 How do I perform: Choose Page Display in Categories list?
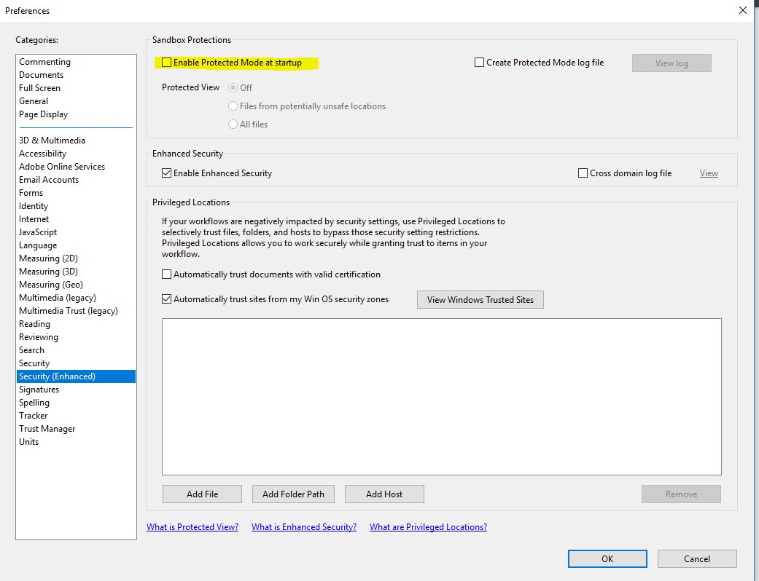(x=43, y=114)
